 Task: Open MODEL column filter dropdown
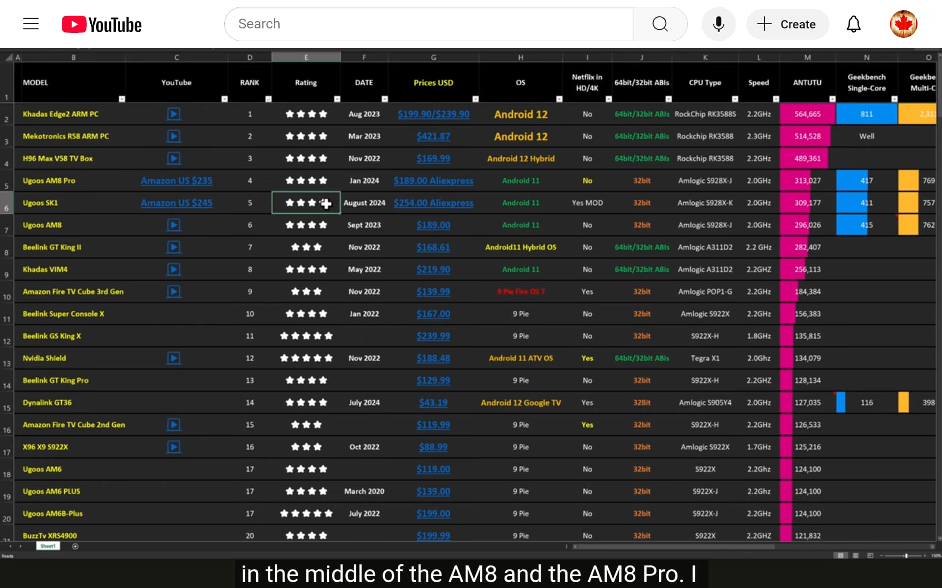[122, 99]
